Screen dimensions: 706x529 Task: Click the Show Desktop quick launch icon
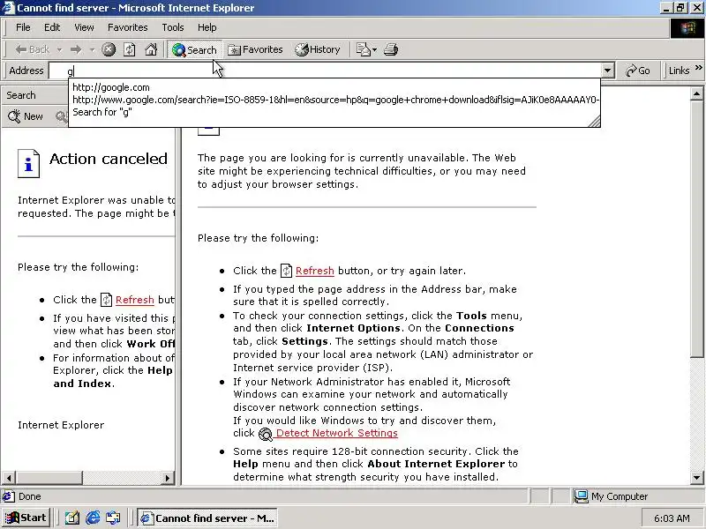(x=71, y=518)
